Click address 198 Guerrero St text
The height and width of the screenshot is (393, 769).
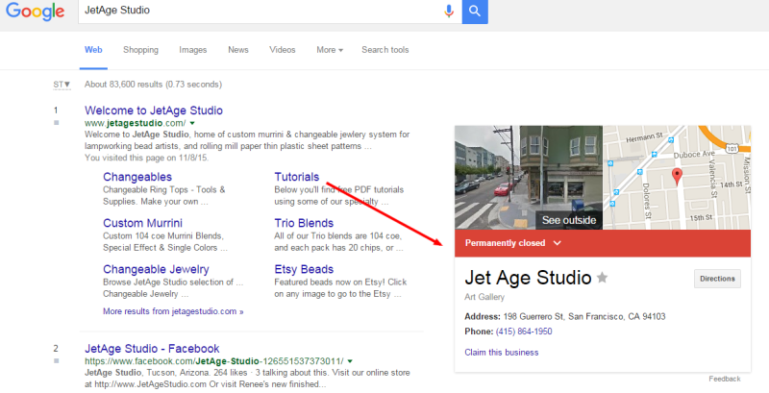[x=584, y=316]
